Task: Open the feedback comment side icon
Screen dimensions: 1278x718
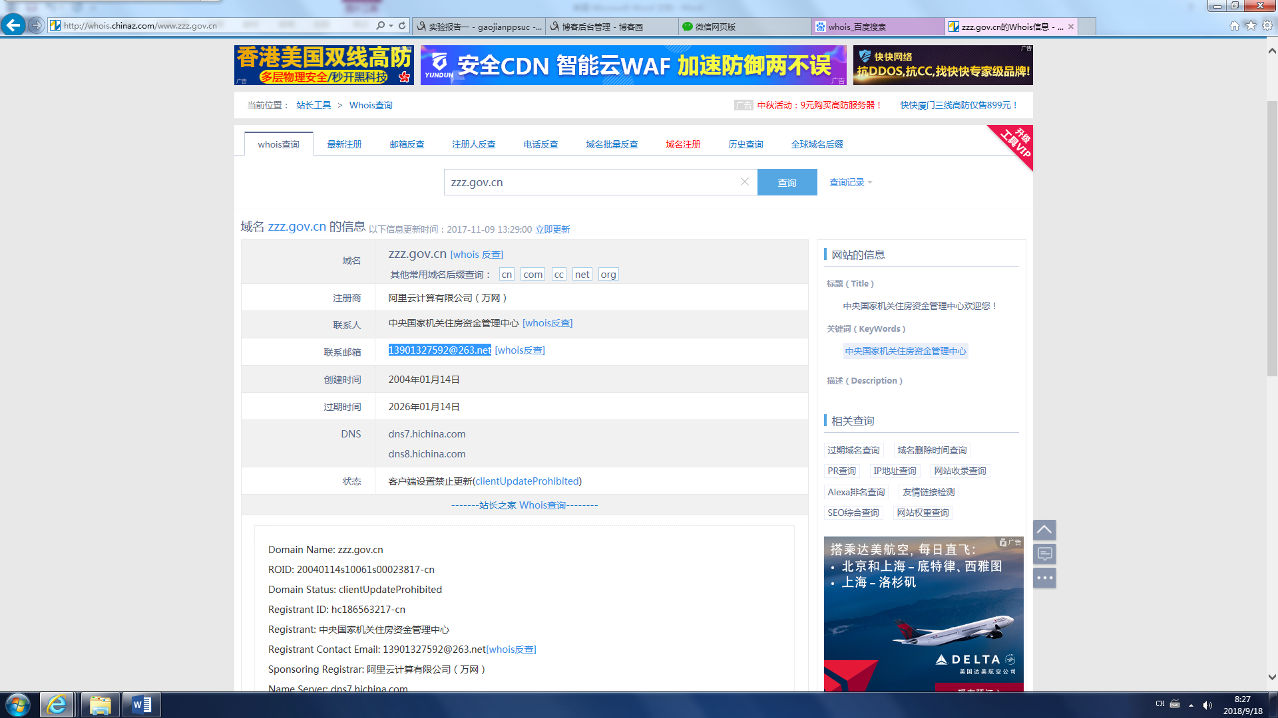Action: pos(1044,554)
